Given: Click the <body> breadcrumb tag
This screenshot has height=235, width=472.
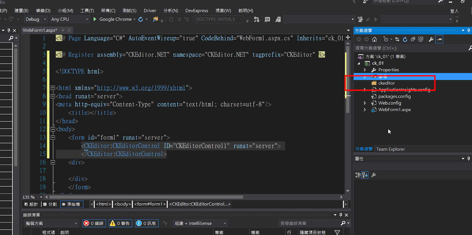Looking at the screenshot, I should 123,204.
